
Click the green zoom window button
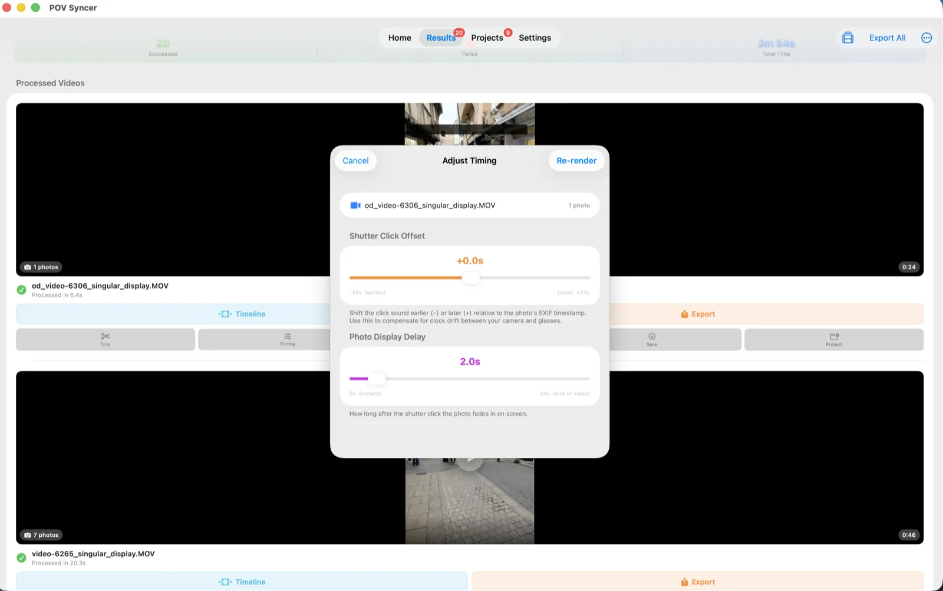coord(35,8)
